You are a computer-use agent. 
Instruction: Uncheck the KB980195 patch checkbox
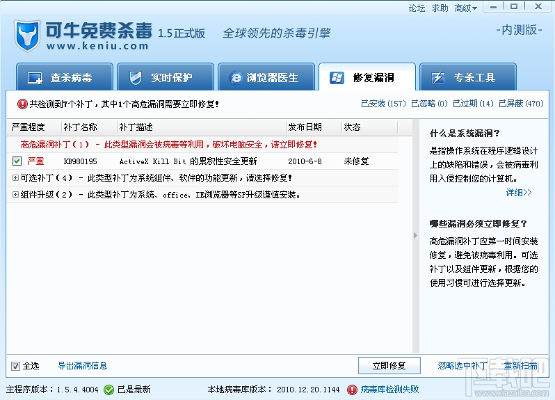(x=17, y=161)
